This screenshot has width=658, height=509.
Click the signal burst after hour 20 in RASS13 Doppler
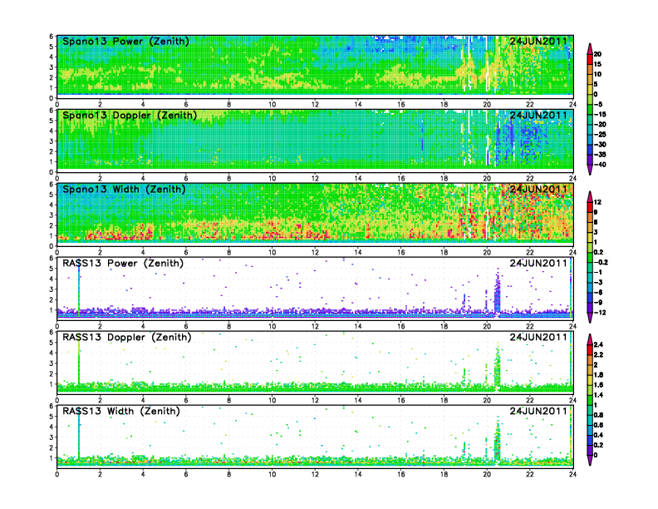498,368
